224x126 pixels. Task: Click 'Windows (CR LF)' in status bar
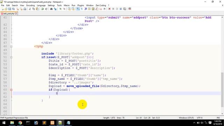[186, 118]
